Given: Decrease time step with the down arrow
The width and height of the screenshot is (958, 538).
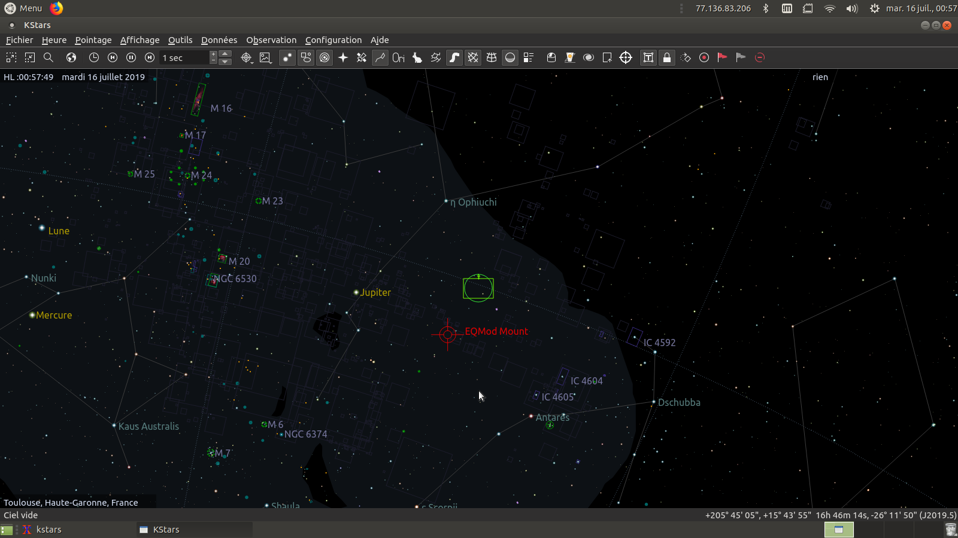Looking at the screenshot, I should [225, 62].
